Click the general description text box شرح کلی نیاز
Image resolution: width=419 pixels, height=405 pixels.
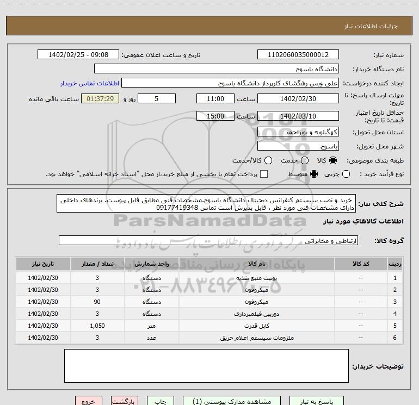point(206,203)
